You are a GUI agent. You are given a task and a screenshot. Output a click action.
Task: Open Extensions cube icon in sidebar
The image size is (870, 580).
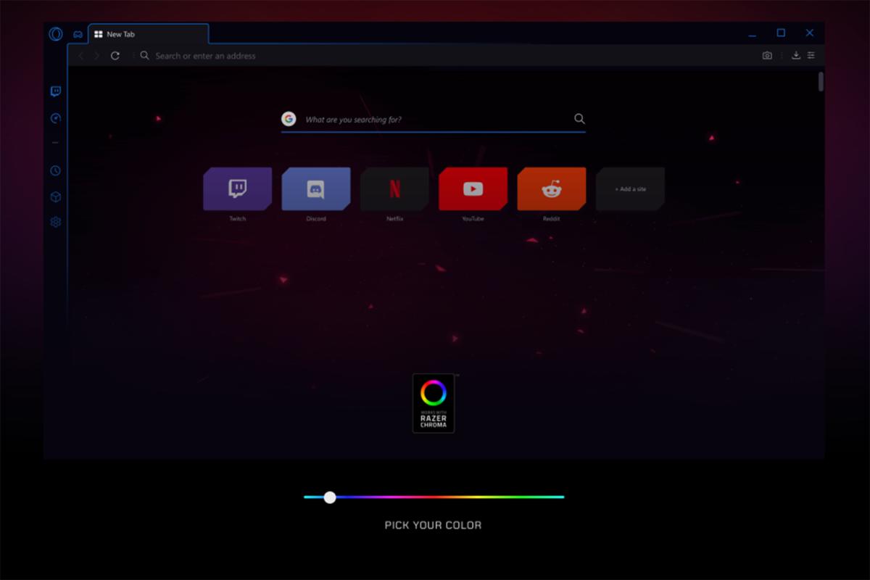[x=56, y=197]
